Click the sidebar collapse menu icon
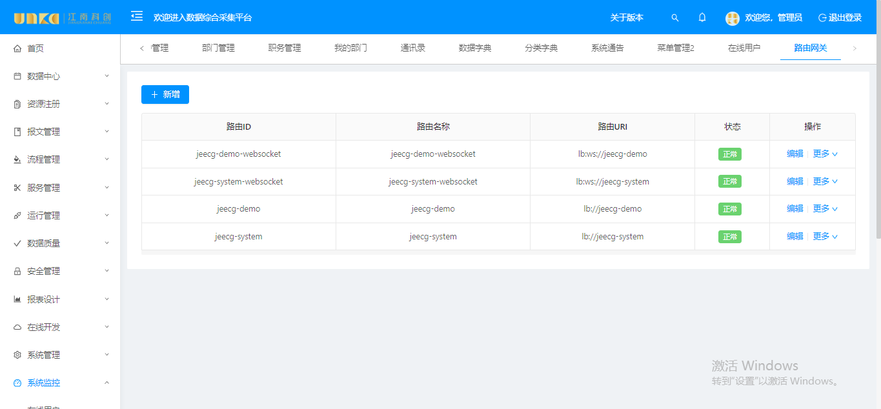Viewport: 881px width, 409px height. [137, 16]
